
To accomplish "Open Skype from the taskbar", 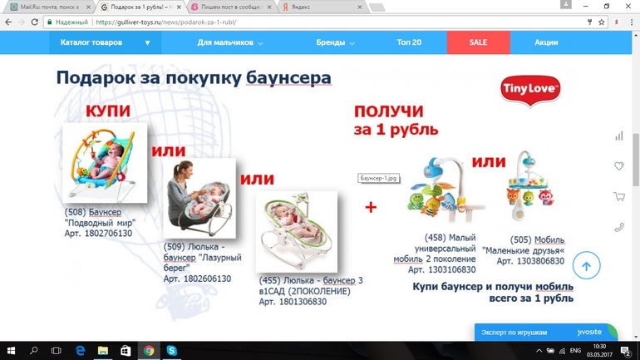I will tap(171, 351).
